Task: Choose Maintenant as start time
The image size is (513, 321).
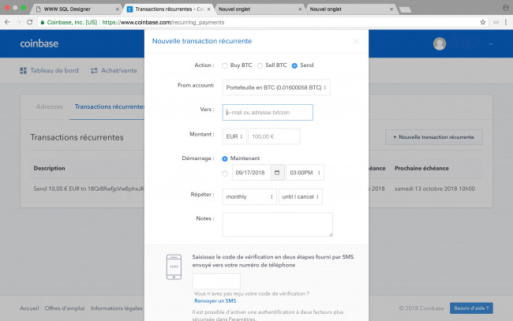Action: (x=225, y=159)
